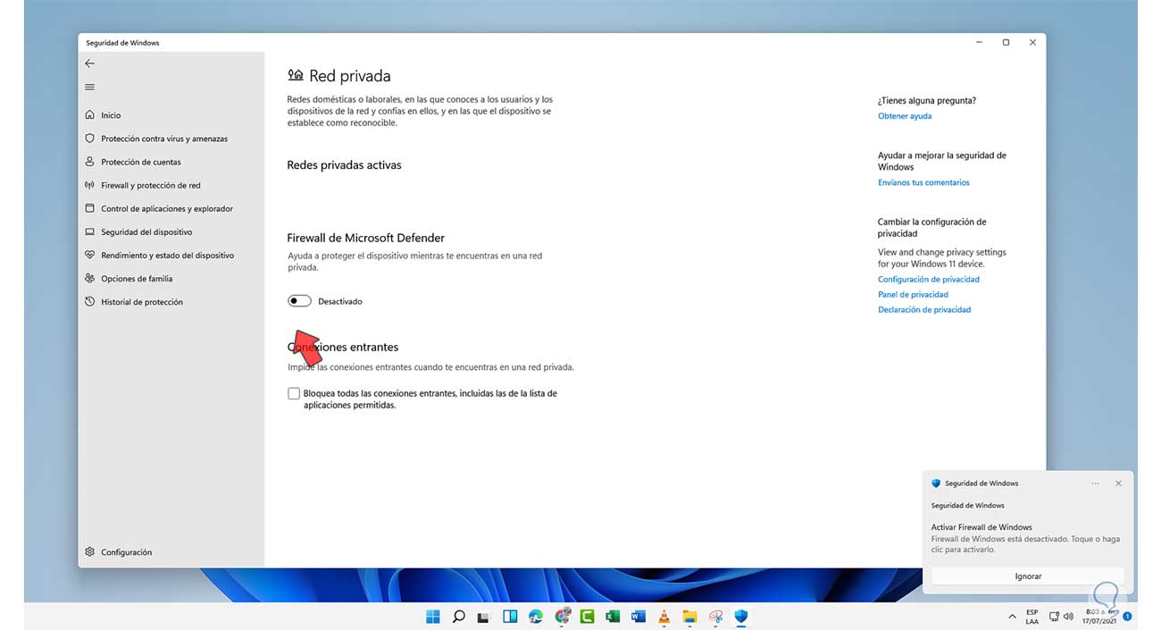Viewport: 1161px width, 630px height.
Task: Click Ignorar in the notification
Action: 1028,576
